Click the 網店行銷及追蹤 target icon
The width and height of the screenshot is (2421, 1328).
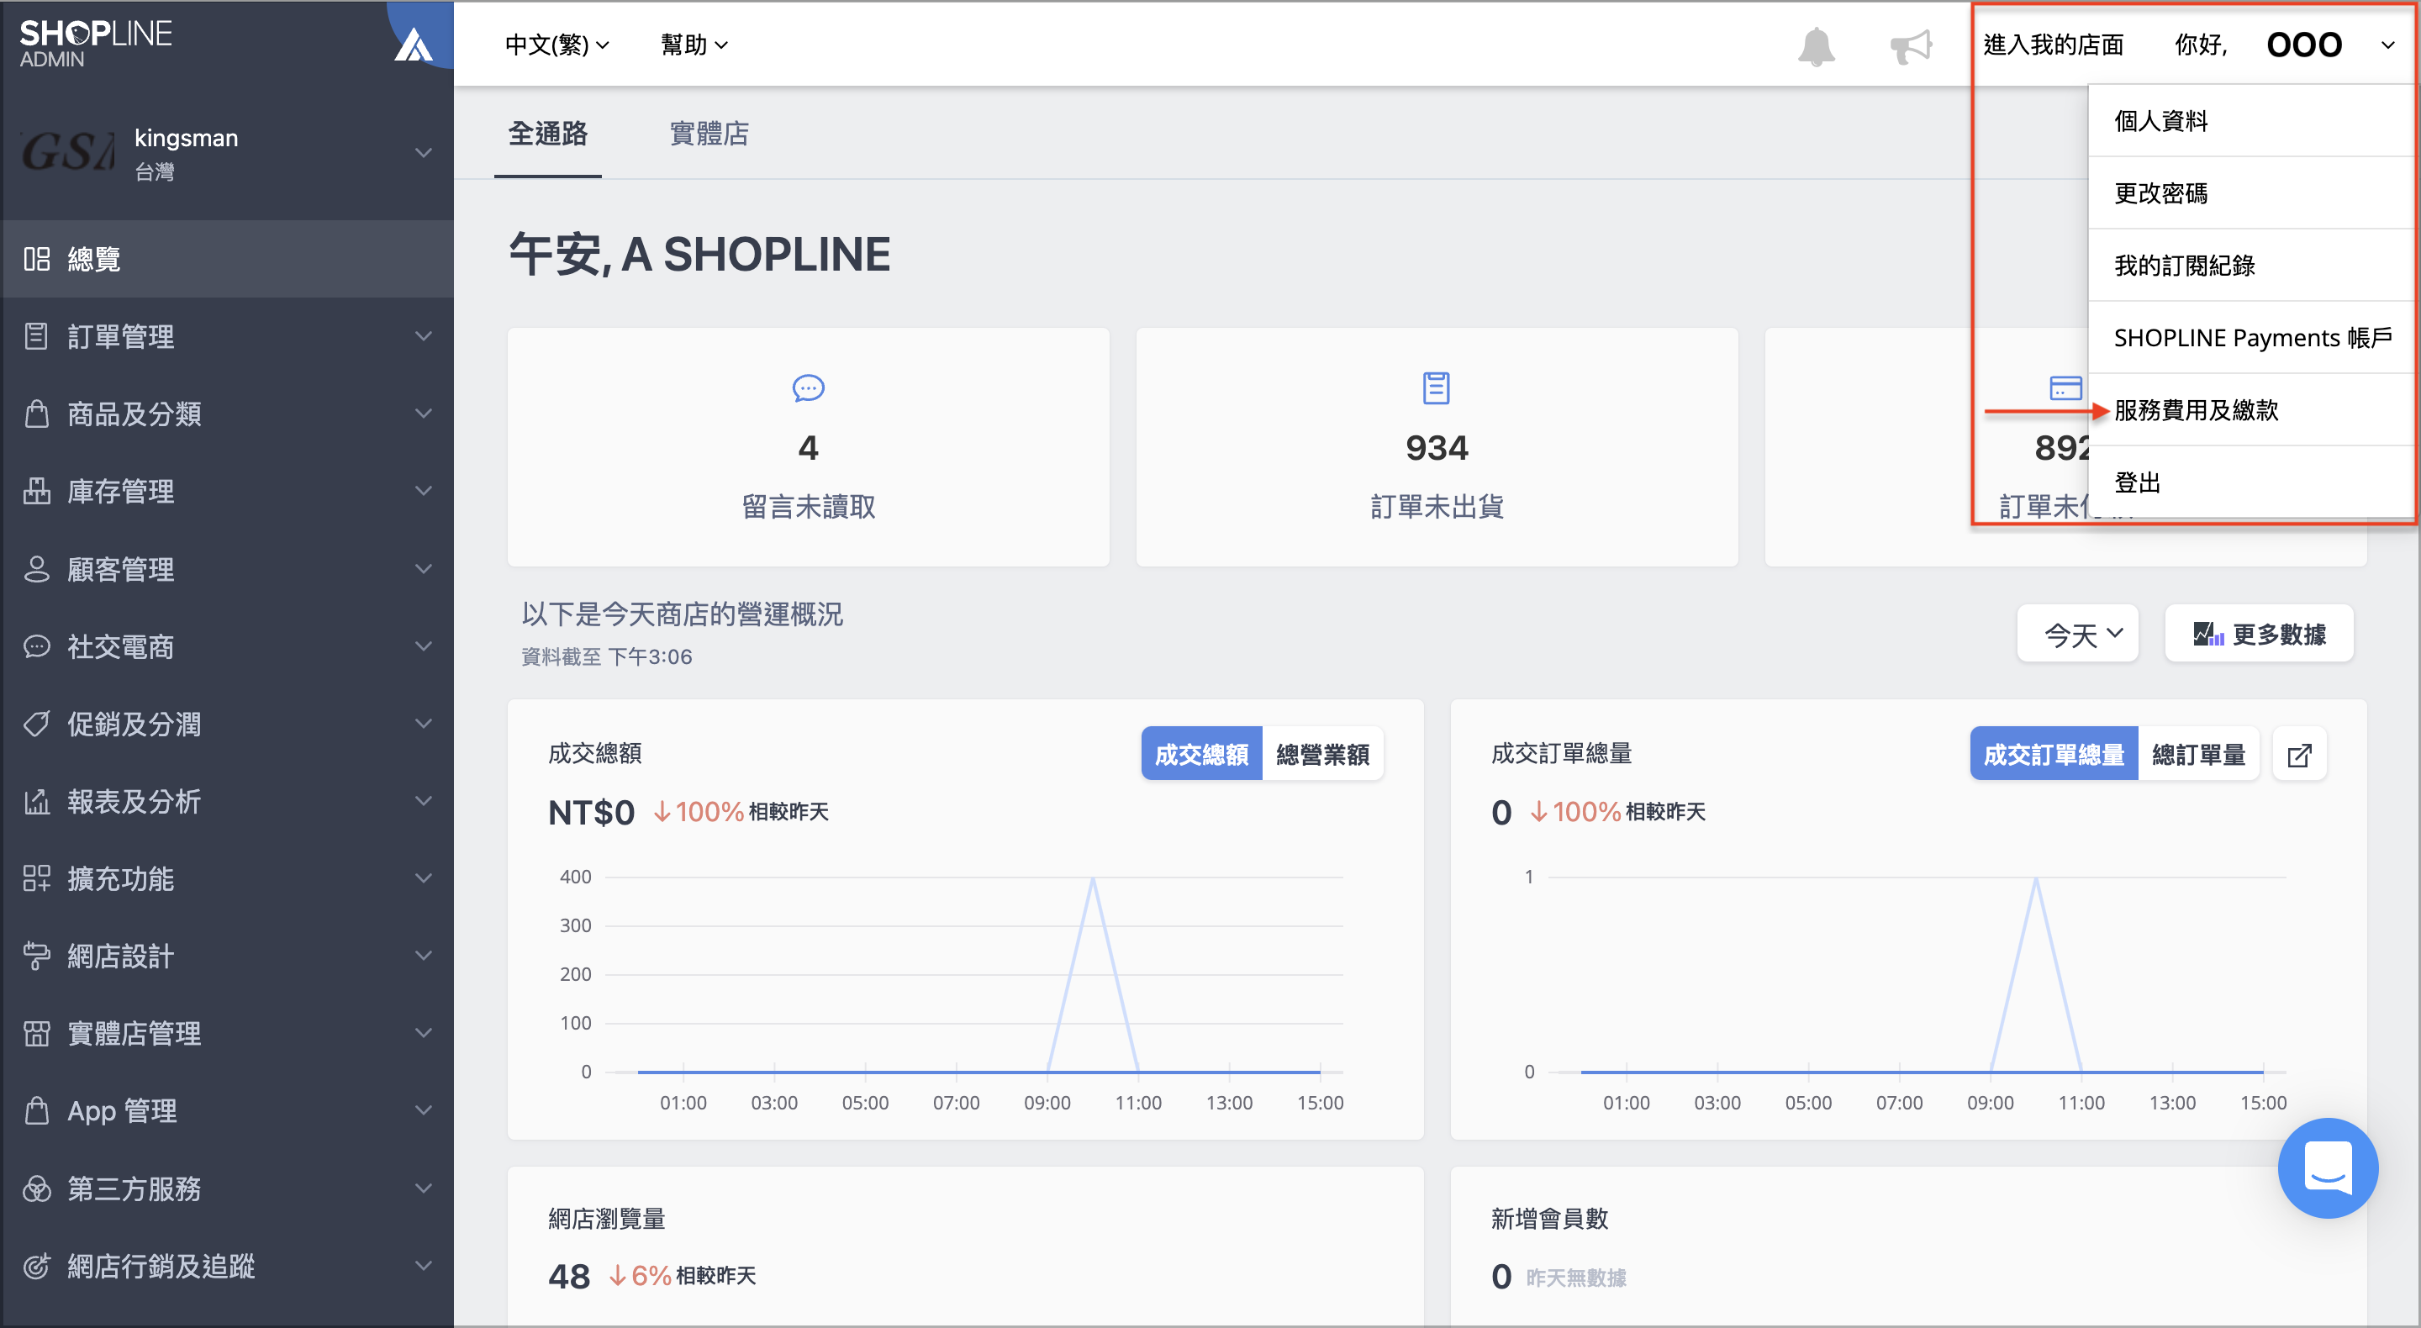point(37,1266)
